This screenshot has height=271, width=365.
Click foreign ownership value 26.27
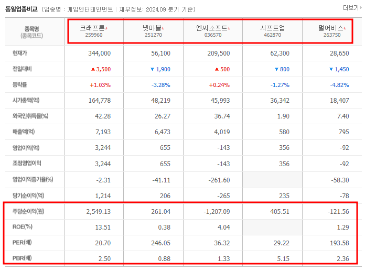pos(163,116)
